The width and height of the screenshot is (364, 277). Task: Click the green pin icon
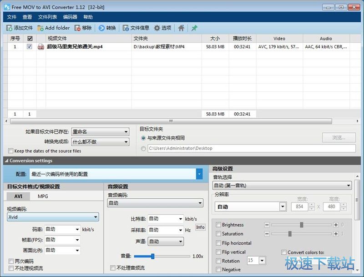(x=194, y=28)
